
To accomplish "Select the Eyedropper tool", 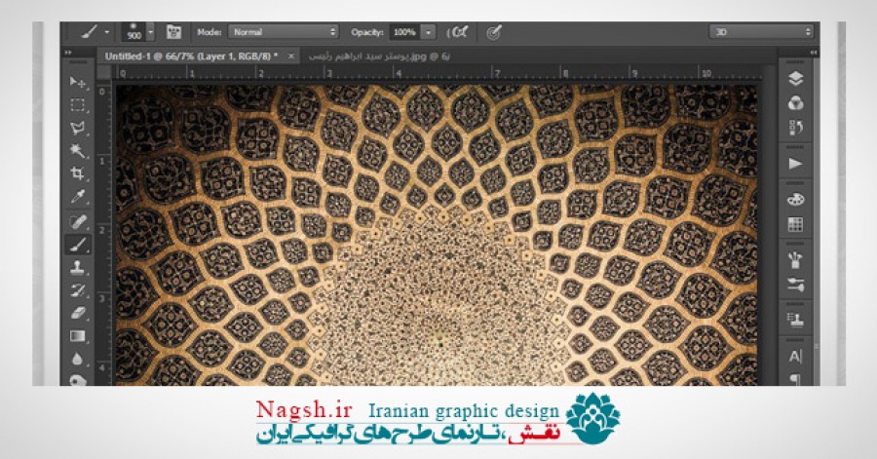I will pos(78,196).
